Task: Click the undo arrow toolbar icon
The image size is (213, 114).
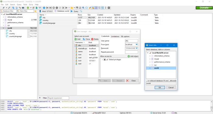Action: click(x=20, y=8)
